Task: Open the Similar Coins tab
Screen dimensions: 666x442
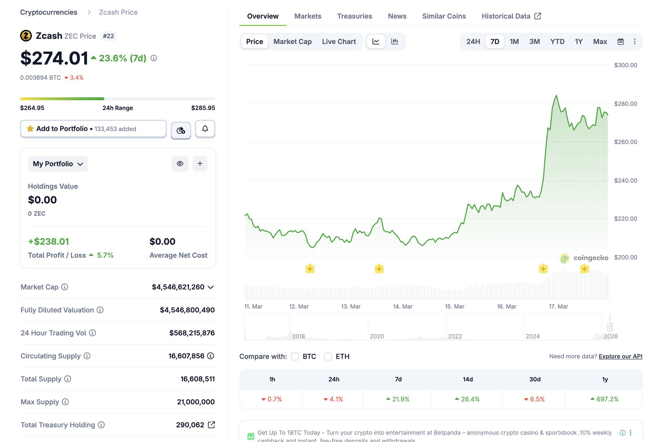Action: point(444,16)
